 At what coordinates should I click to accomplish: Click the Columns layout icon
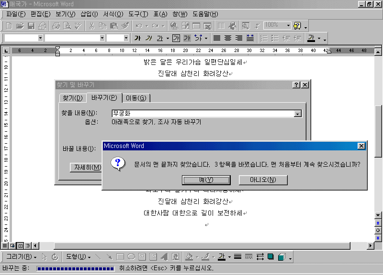221,26
